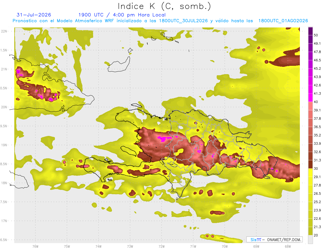The image size is (323, 250).
Task: Click the map title "Indice K (C, somb.)"
Action: 164,6
